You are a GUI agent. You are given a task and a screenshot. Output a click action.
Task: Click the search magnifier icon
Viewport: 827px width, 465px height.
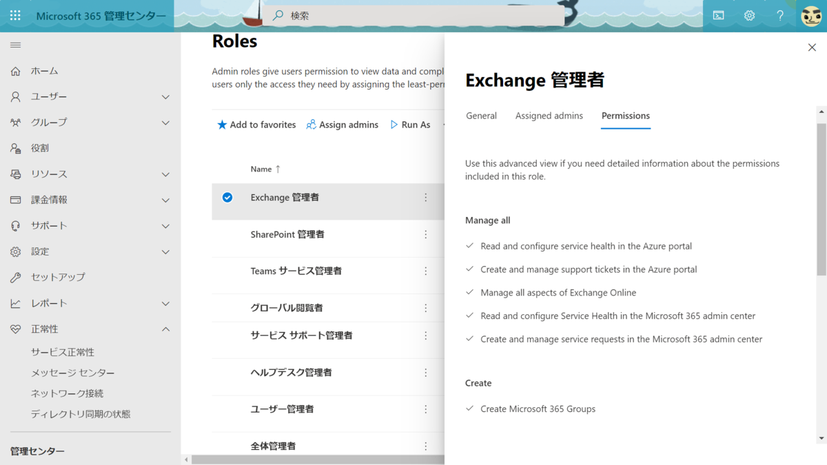278,15
